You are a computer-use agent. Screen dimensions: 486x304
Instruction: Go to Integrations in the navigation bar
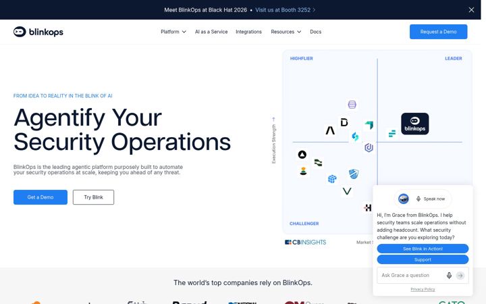(248, 32)
